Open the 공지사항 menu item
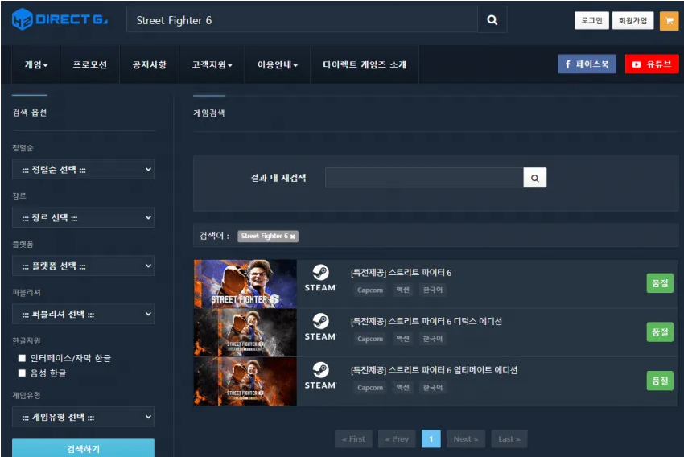Screen dimensions: 684x457 click(x=150, y=64)
